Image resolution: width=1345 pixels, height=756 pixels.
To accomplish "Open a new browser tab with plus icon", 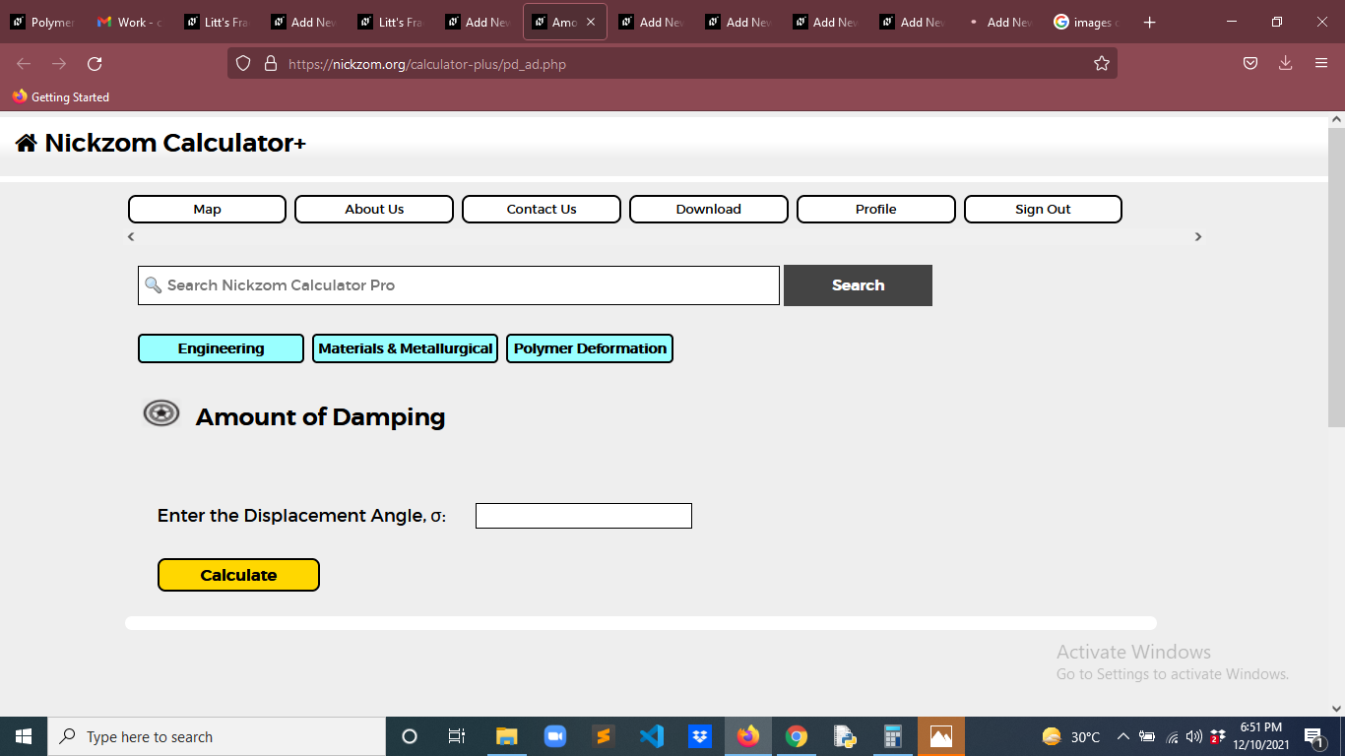I will pos(1149,22).
